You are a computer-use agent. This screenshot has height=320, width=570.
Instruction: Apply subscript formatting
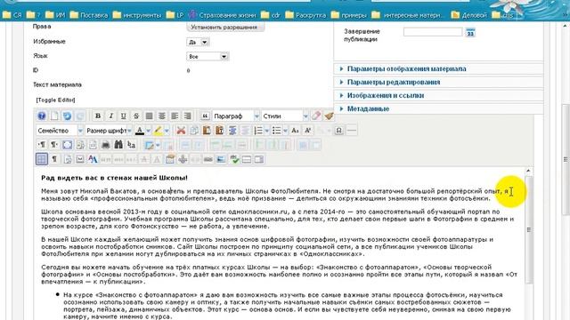click(295, 131)
